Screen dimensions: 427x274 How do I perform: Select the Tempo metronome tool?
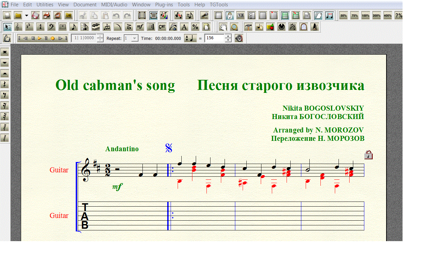[x=314, y=27]
